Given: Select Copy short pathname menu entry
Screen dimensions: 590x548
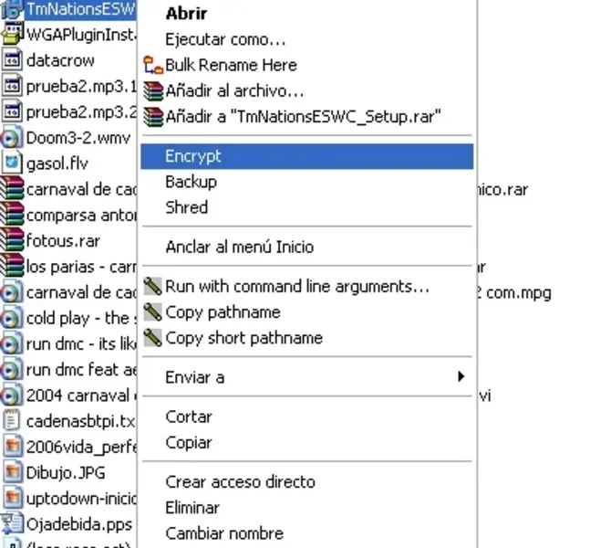Looking at the screenshot, I should click(x=306, y=338).
